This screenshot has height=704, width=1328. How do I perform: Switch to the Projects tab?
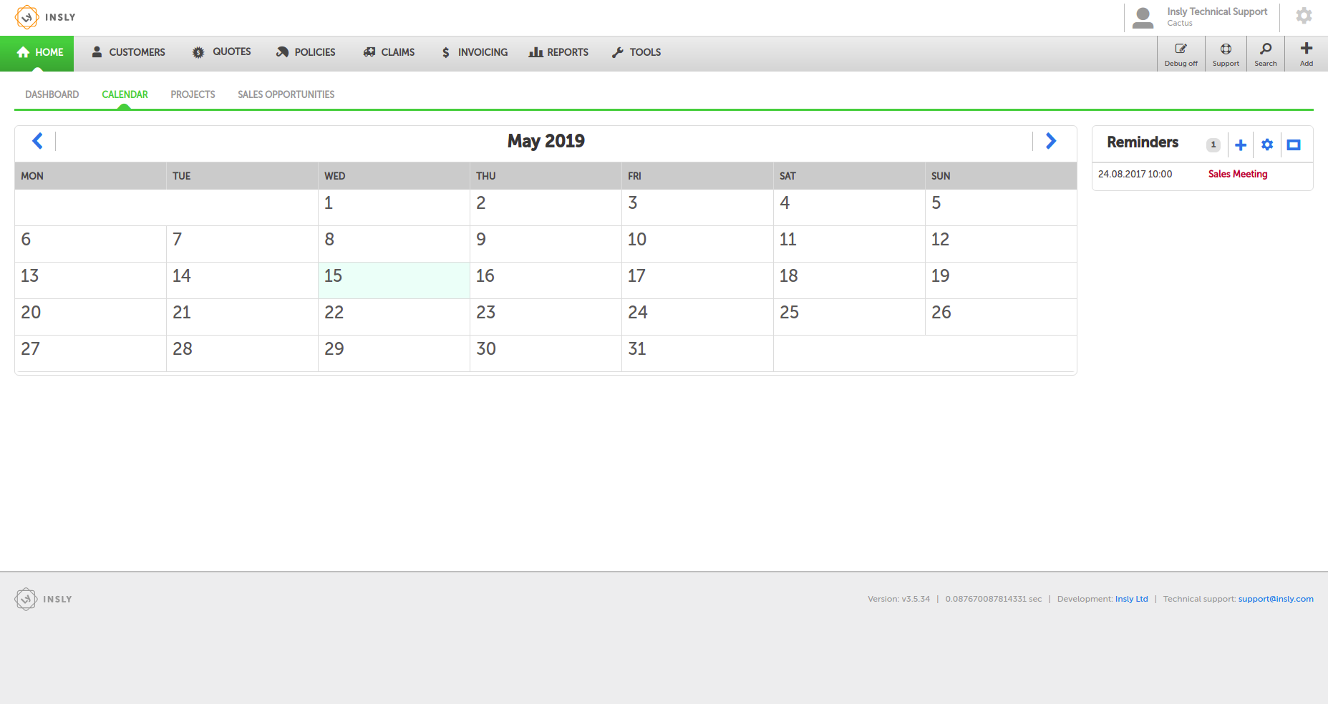[193, 94]
